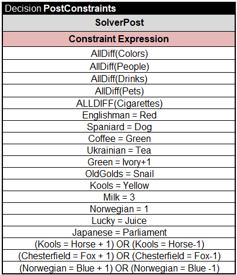Screen dimensions: 237x275
Task: Click the Lucky = Juice cell
Action: (x=118, y=220)
